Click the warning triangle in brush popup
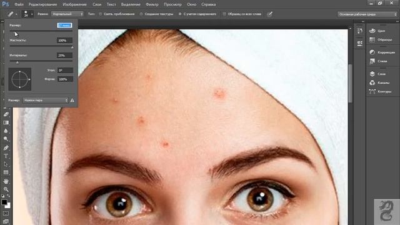The height and width of the screenshot is (225, 400). coord(72,100)
